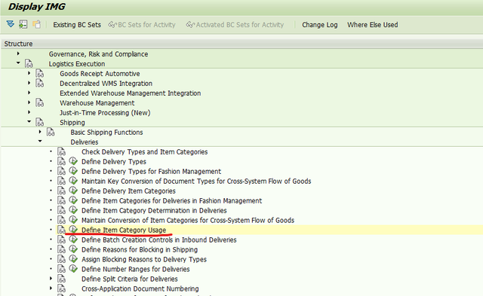Screen dimensions: 483x296
Task: Click the Expand All toolbar icon
Action: pos(10,24)
